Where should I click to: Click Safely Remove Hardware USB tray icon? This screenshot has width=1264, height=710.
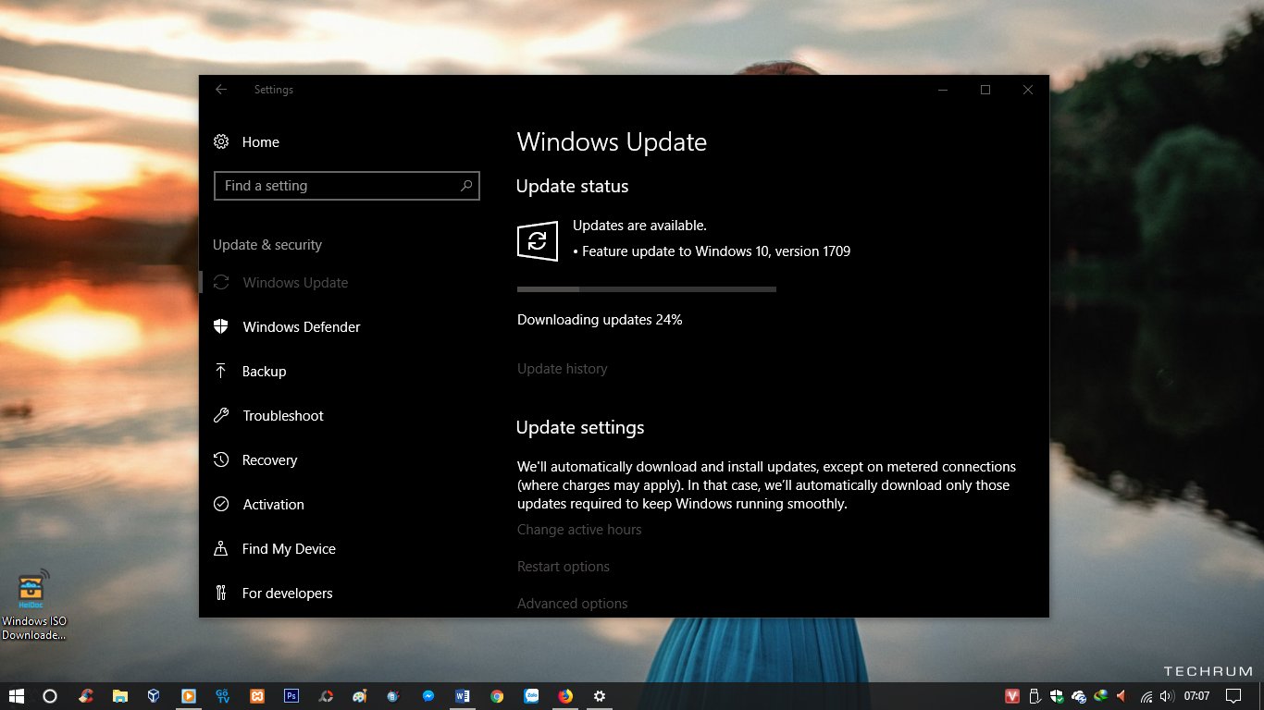pos(1035,696)
